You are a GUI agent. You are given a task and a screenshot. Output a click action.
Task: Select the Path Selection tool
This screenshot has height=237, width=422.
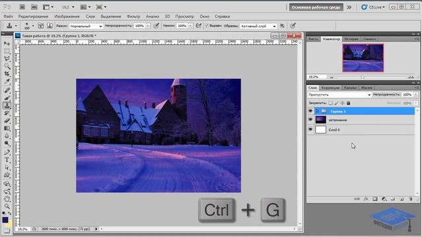(x=7, y=167)
